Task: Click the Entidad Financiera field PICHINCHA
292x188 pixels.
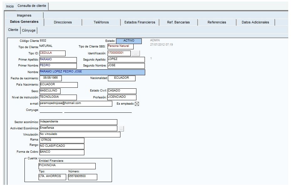Action: pos(67,166)
